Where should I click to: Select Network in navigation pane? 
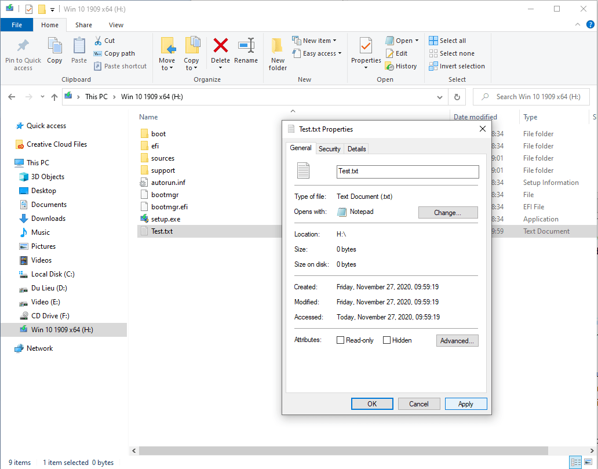click(34, 348)
